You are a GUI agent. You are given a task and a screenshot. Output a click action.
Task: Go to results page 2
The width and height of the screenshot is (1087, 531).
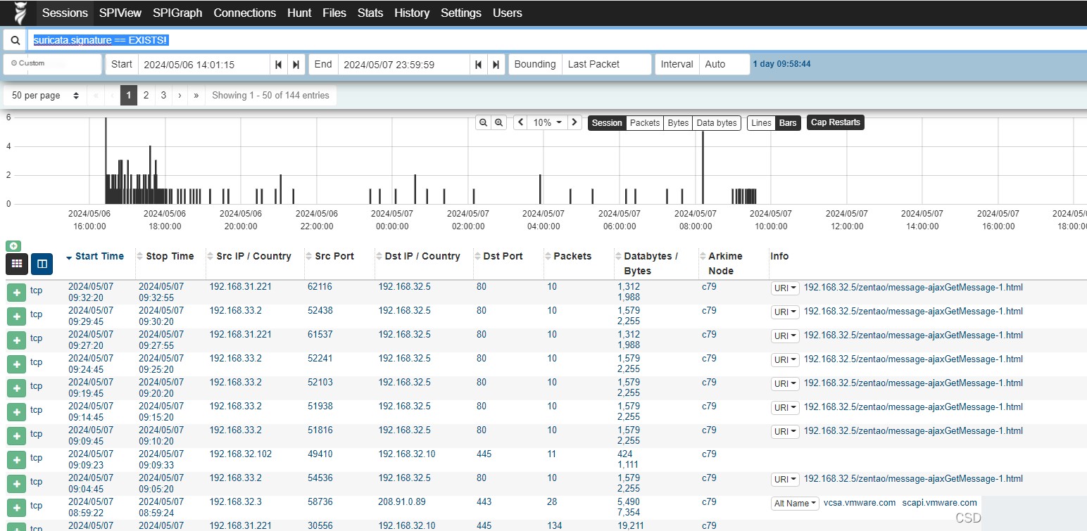coord(146,96)
